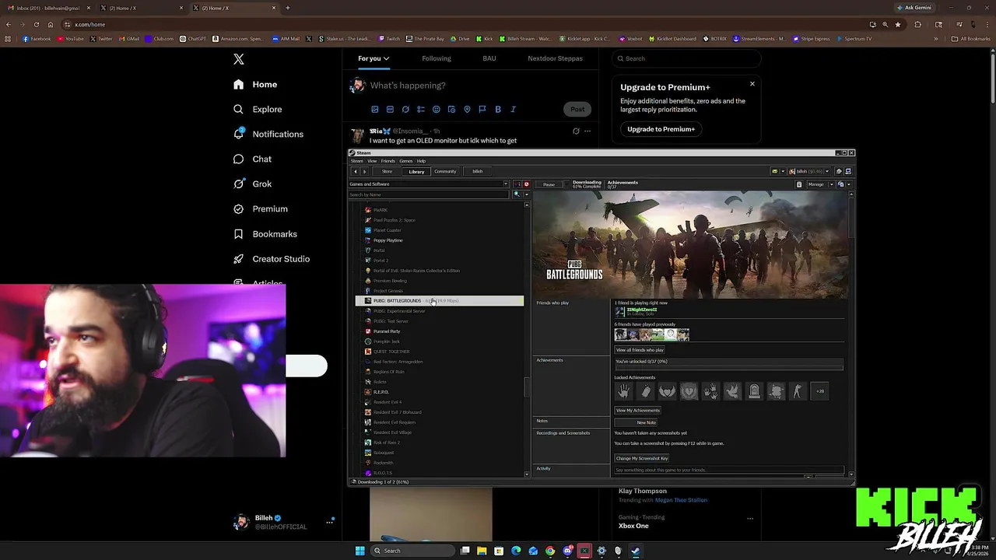Image resolution: width=996 pixels, height=560 pixels.
Task: Switch to the Community tab in Steam
Action: pyautogui.click(x=445, y=171)
